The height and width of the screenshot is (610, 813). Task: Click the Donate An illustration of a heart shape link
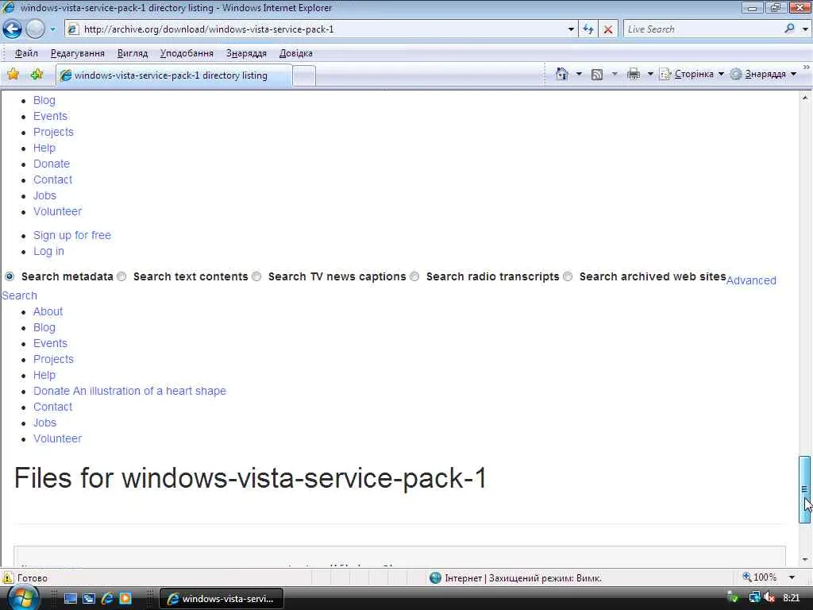click(129, 391)
